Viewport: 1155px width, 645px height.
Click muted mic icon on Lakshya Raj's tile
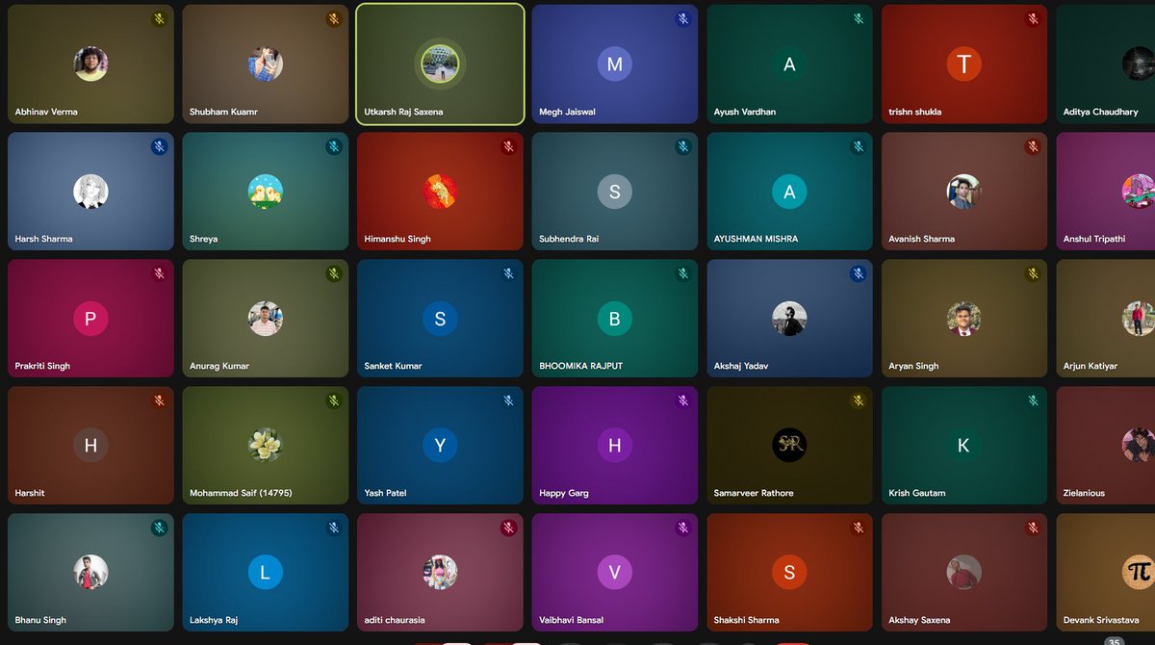click(x=334, y=528)
